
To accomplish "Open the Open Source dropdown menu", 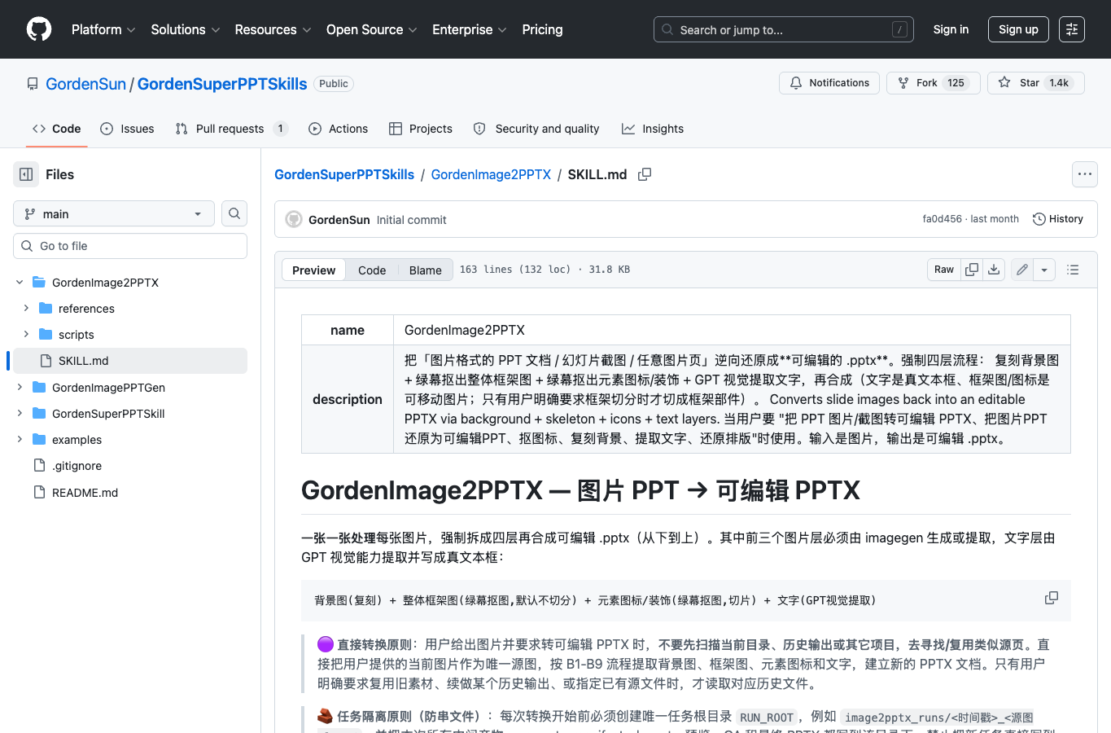I will click(371, 29).
